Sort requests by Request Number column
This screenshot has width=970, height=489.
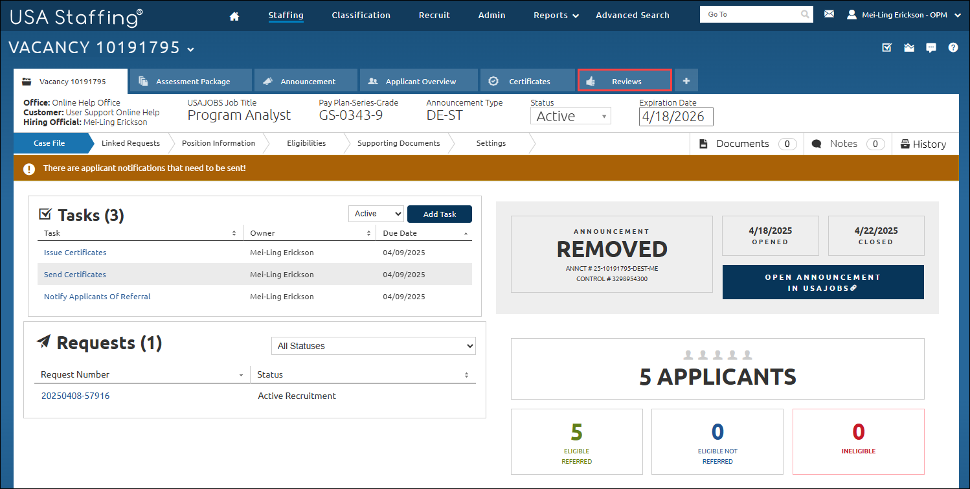(142, 374)
